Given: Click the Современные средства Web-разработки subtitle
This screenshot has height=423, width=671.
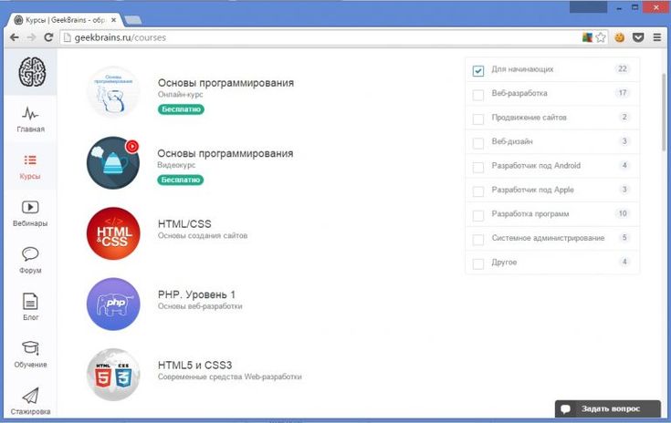Looking at the screenshot, I should [230, 377].
